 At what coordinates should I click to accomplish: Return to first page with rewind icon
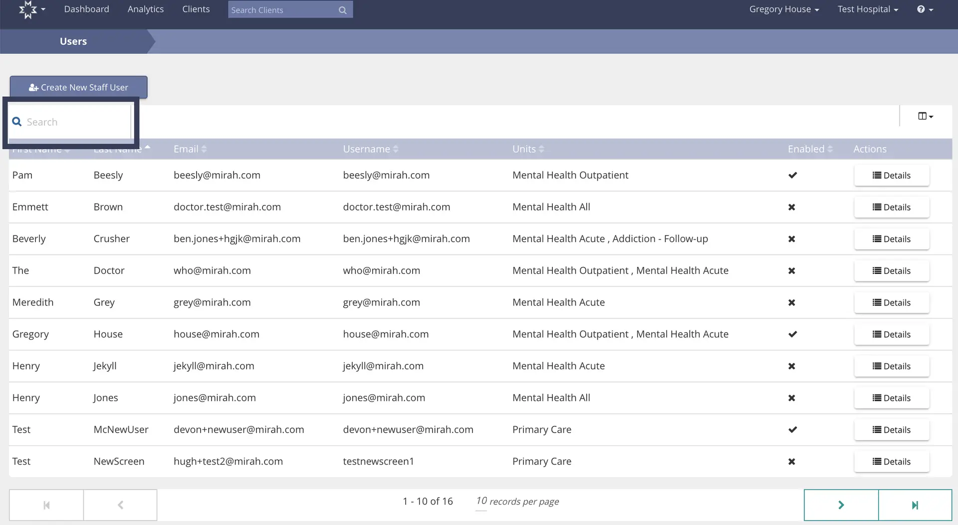[45, 505]
